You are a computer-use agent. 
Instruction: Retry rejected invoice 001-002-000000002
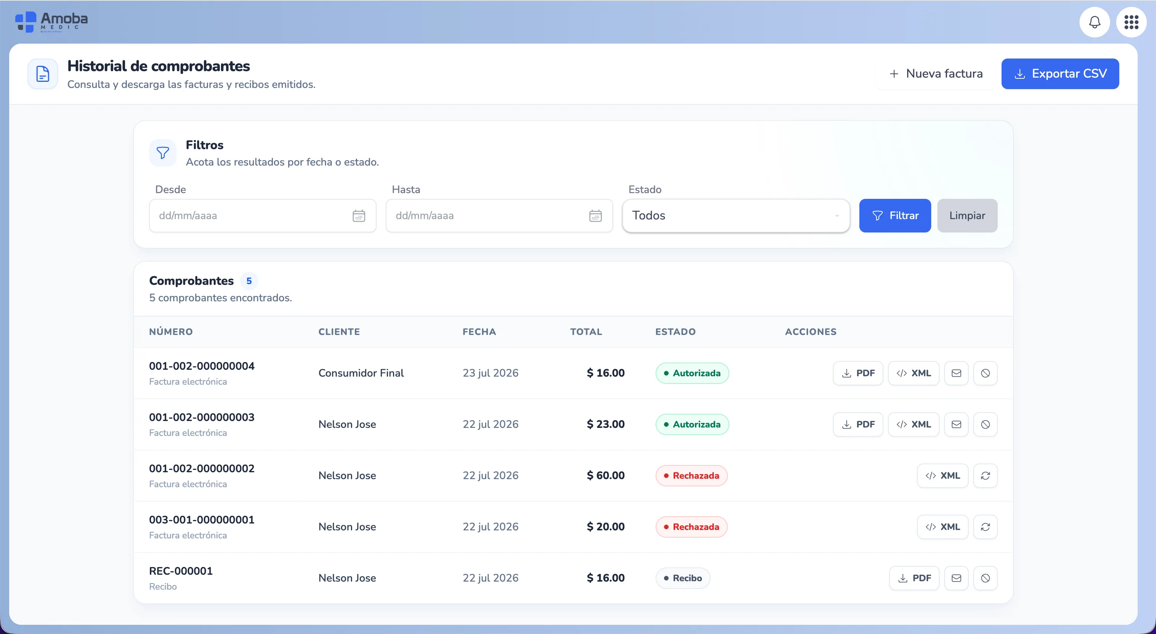(x=986, y=476)
